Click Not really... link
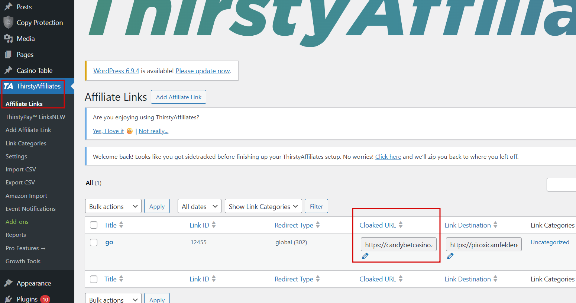 click(153, 131)
